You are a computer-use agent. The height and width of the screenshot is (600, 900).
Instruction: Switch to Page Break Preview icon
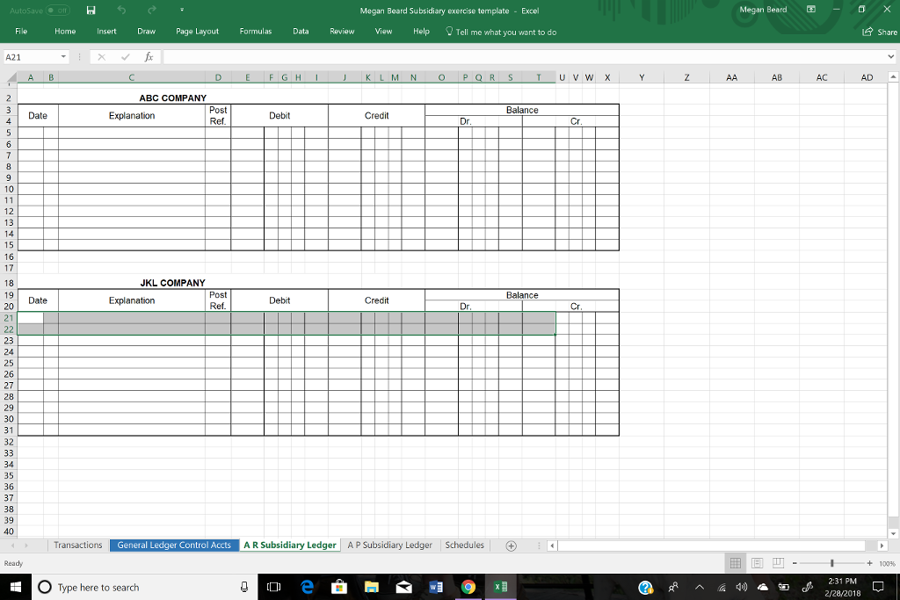tap(779, 563)
